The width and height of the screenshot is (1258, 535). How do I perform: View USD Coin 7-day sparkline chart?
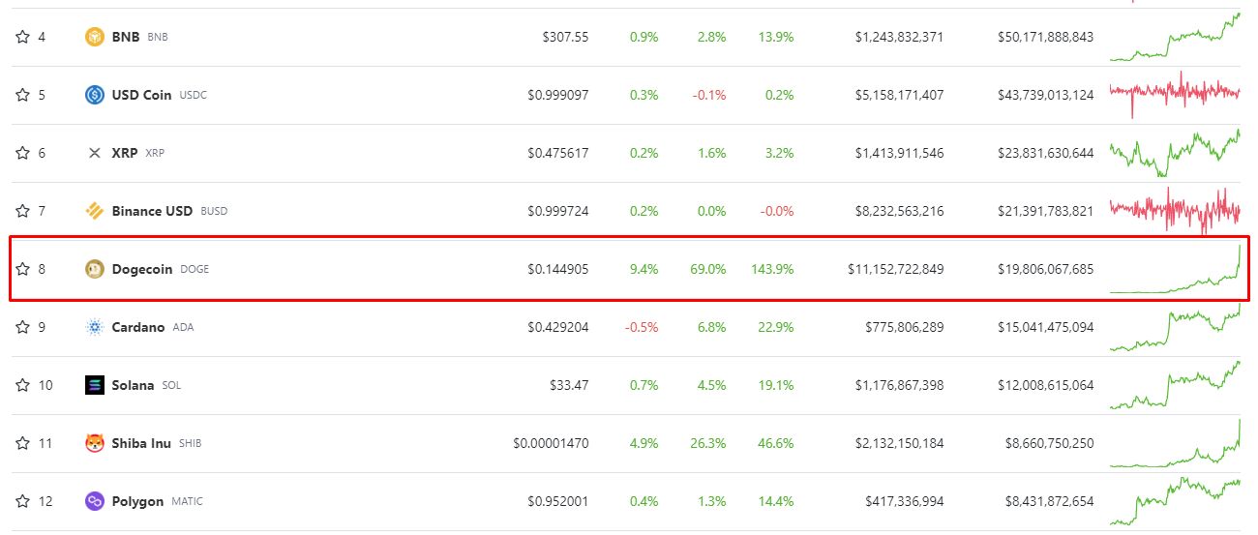point(1175,95)
